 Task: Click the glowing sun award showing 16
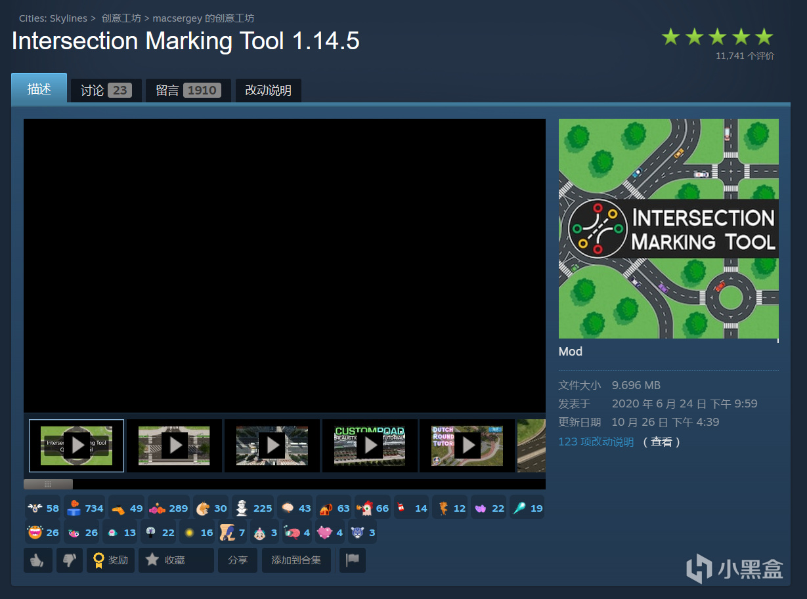(x=198, y=532)
